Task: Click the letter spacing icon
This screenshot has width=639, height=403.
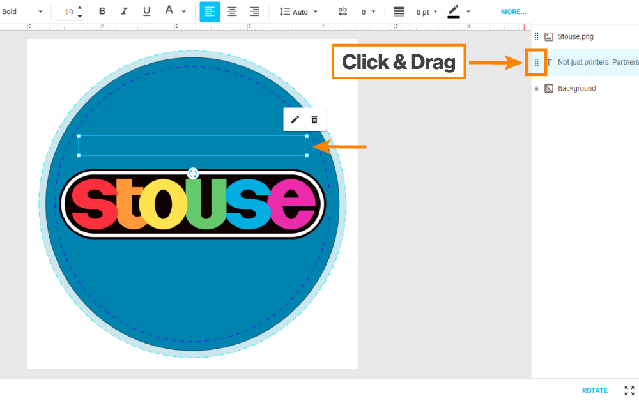Action: click(343, 11)
